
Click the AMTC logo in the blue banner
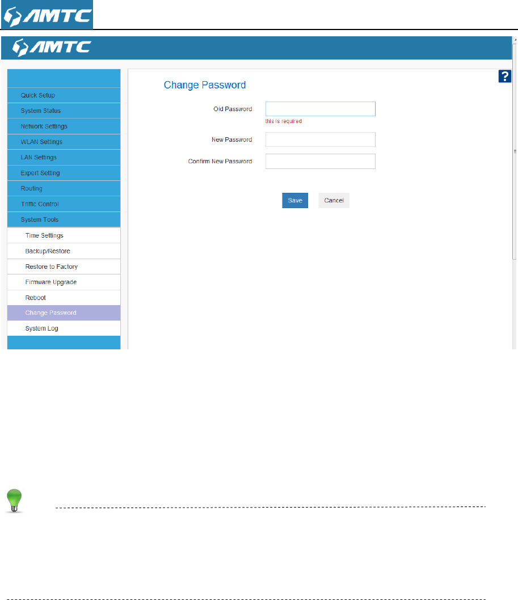tap(52, 48)
